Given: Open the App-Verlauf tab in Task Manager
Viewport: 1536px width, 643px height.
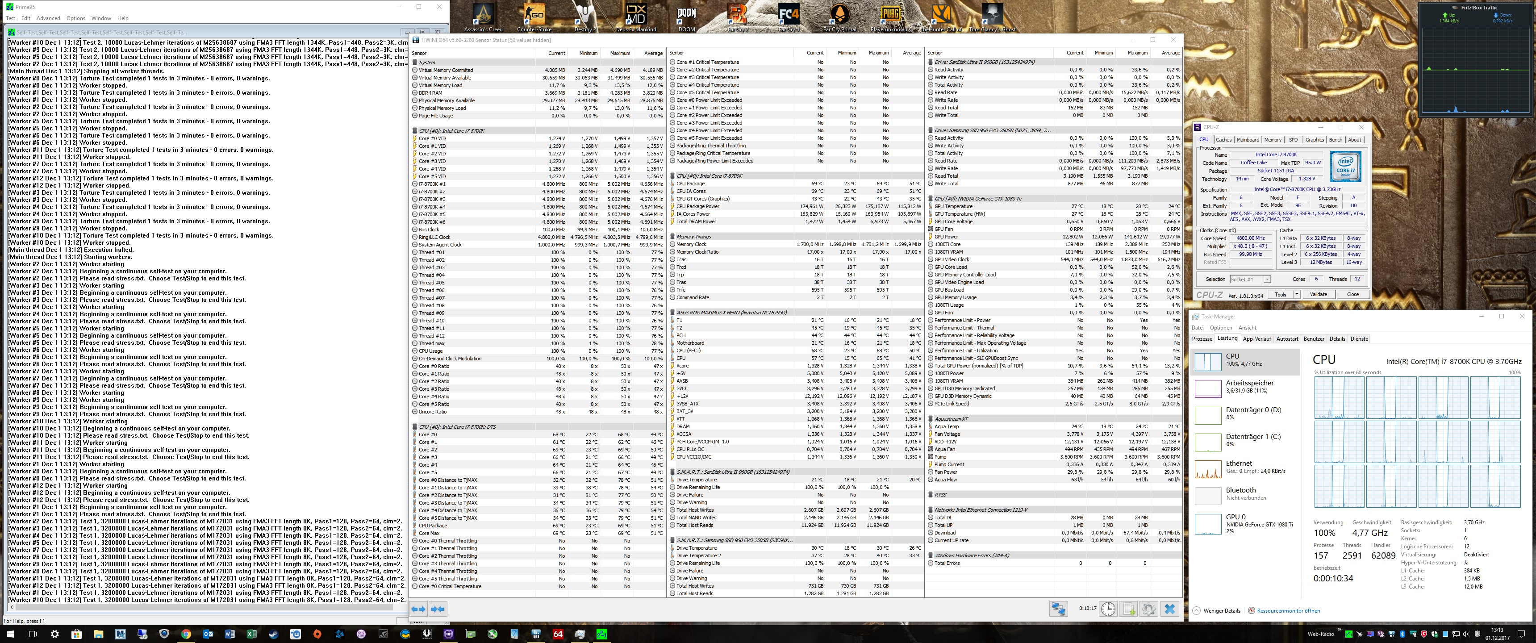Looking at the screenshot, I should point(1256,339).
